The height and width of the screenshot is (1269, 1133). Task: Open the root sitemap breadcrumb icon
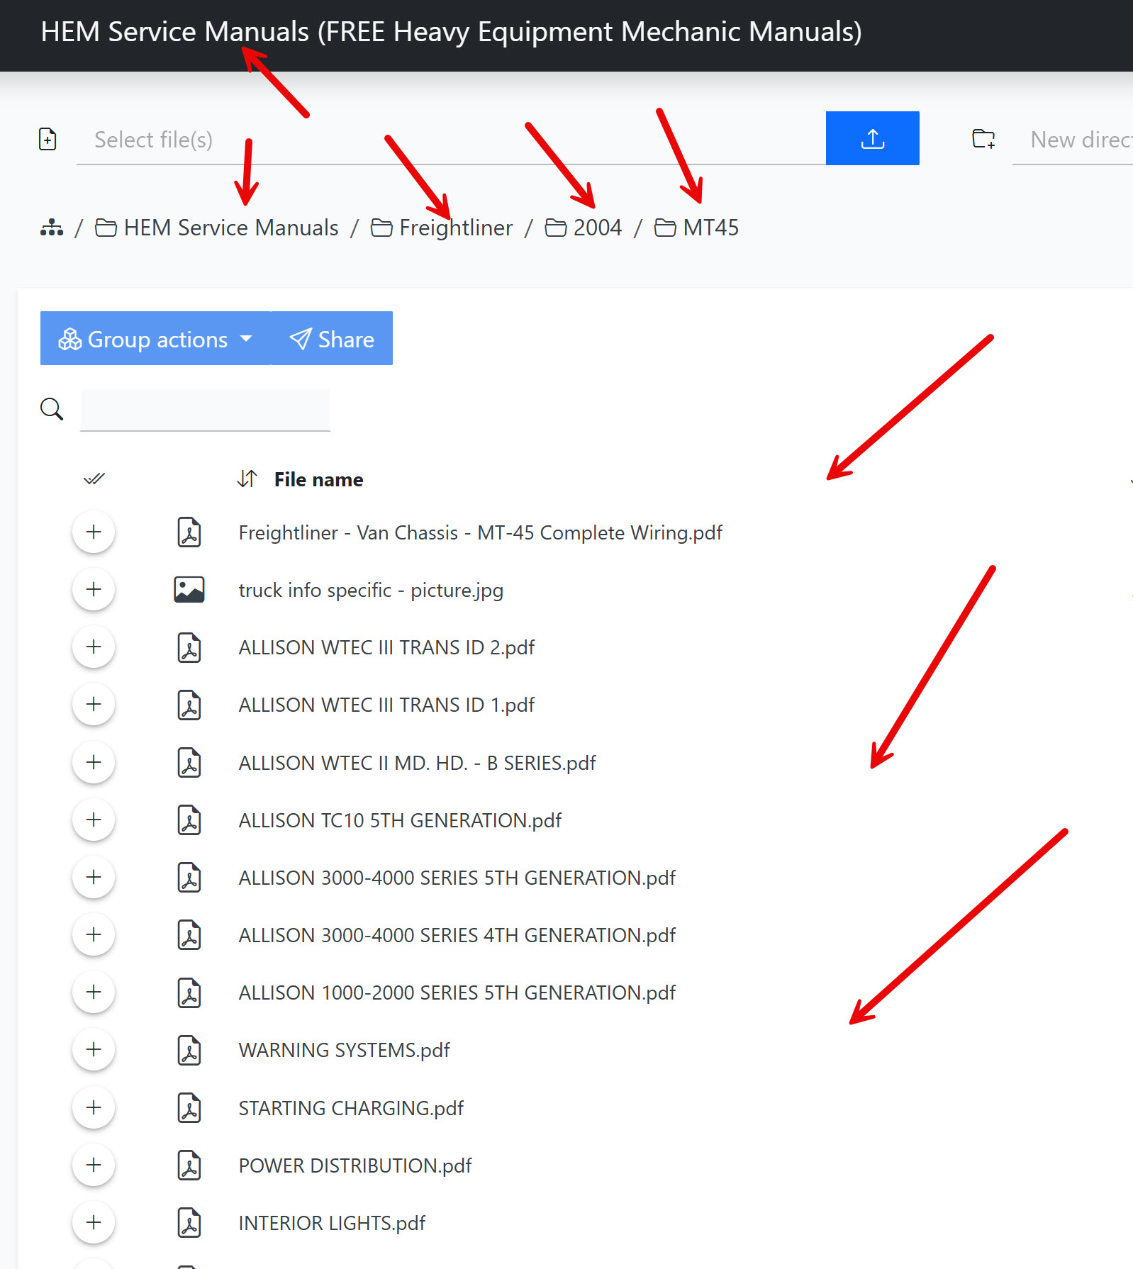[52, 228]
